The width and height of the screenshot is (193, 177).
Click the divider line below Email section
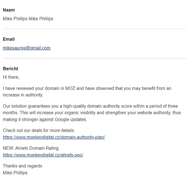pyautogui.click(x=95, y=58)
